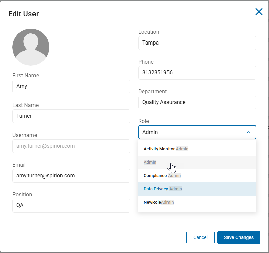
Task: Open the Role selection dropdown
Action: click(197, 132)
